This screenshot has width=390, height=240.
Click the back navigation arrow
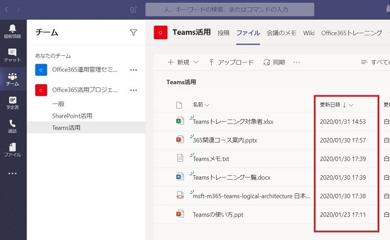[x=6, y=10]
